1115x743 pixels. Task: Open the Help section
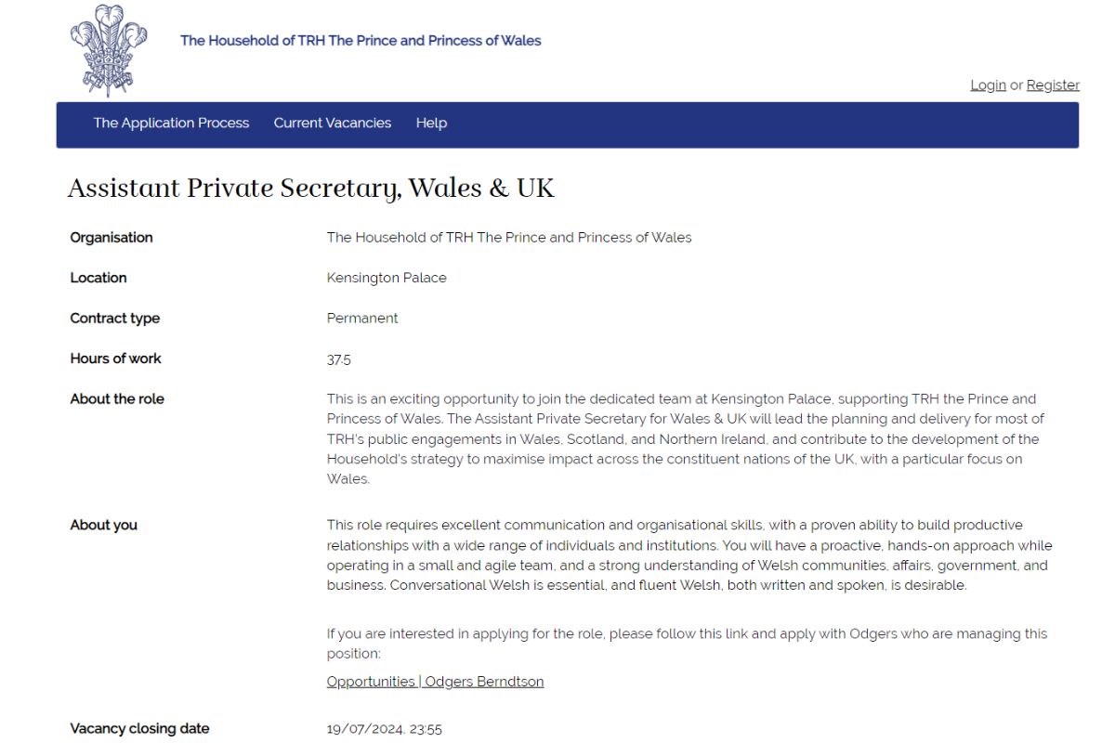(431, 123)
